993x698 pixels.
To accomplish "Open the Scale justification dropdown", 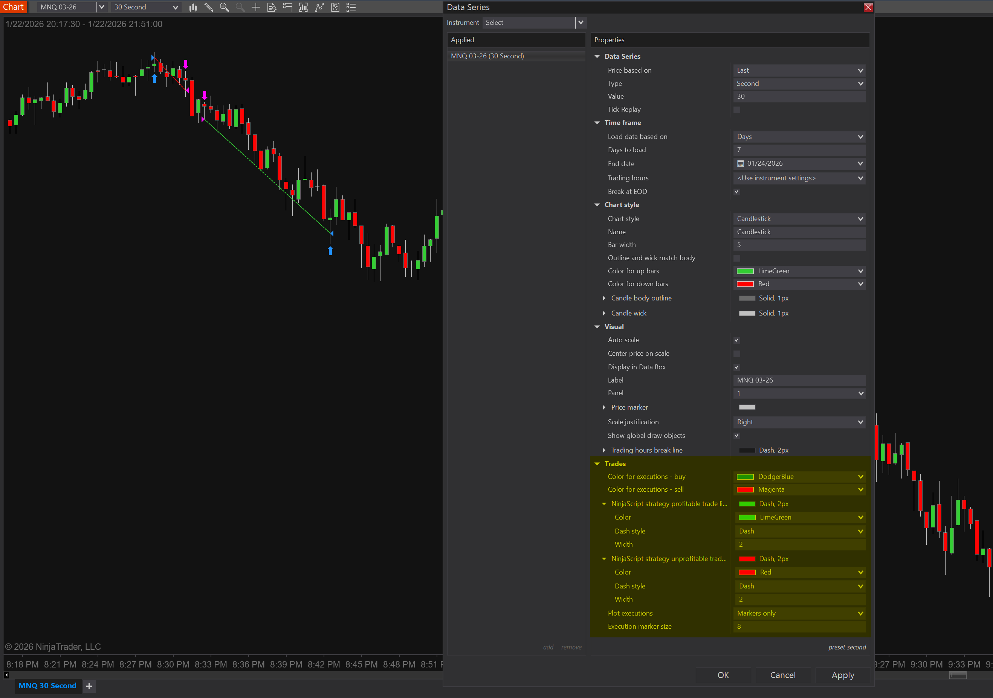I will pos(800,422).
